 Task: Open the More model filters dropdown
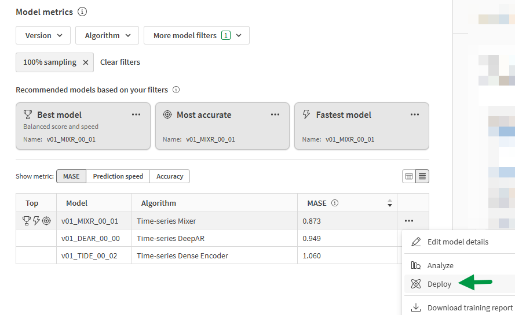tap(196, 35)
